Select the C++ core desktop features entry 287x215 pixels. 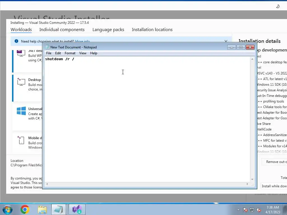(272, 62)
